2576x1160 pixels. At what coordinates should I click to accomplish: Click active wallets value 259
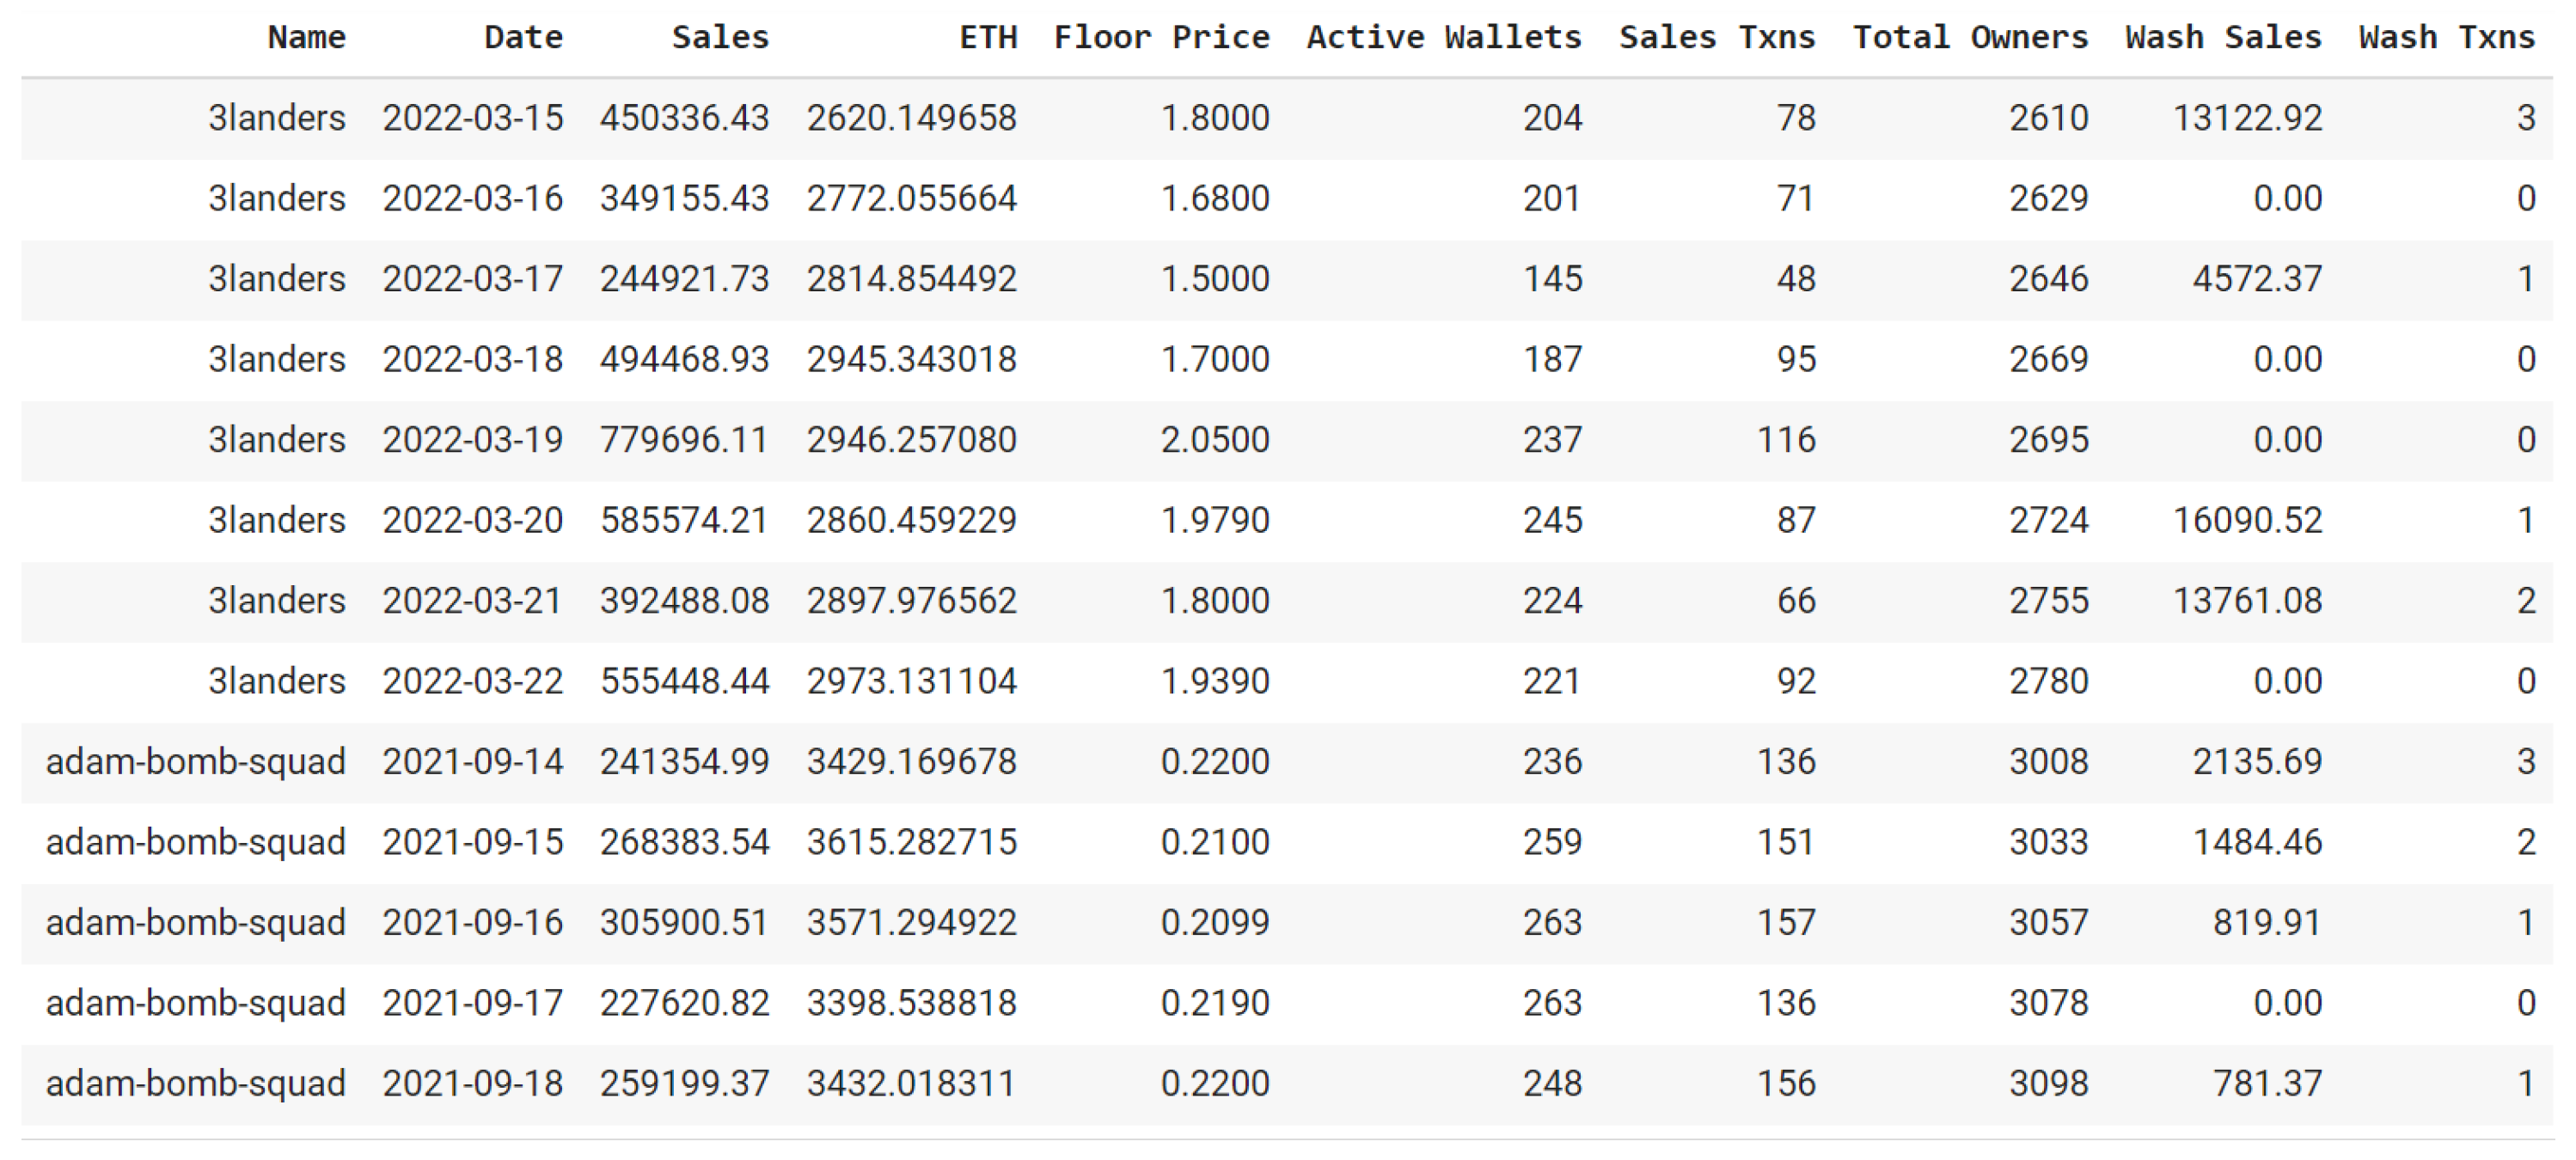tap(1552, 842)
